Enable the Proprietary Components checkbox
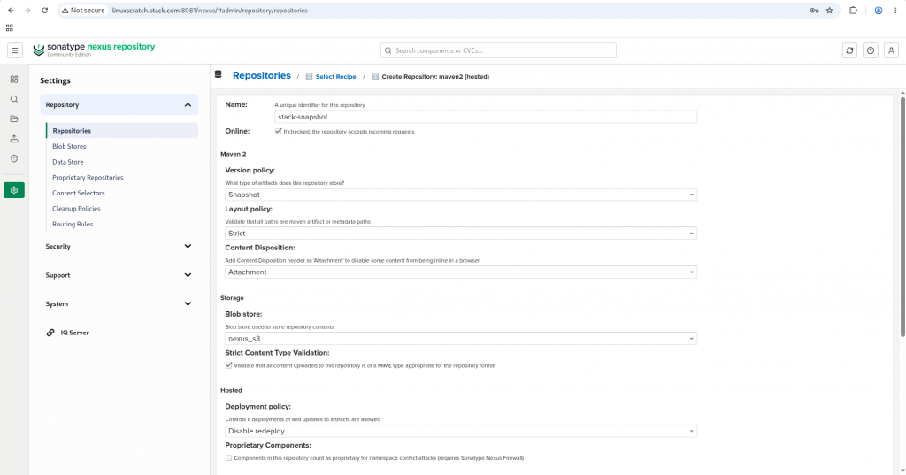Viewport: 906px width, 475px height. [x=229, y=457]
